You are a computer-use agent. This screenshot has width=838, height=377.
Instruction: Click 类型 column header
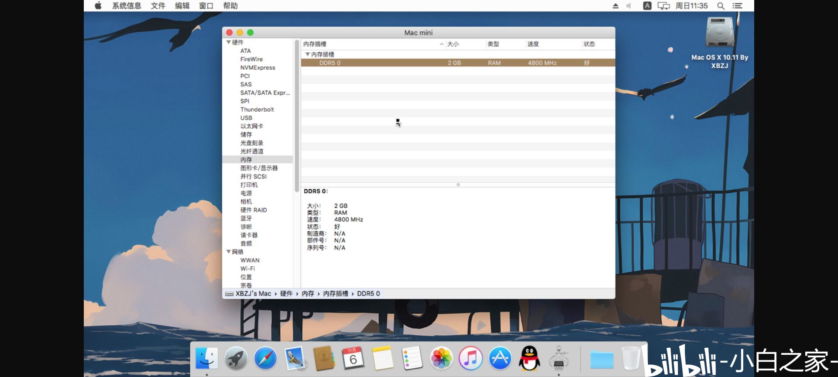coord(505,44)
